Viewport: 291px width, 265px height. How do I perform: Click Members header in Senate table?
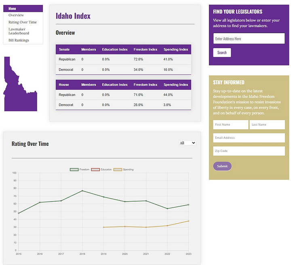[89, 50]
